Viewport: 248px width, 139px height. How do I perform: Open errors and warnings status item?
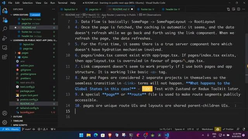tap(43, 129)
